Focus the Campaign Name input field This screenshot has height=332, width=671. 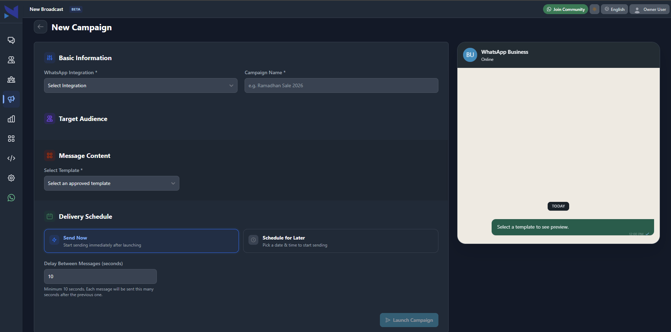(x=341, y=85)
